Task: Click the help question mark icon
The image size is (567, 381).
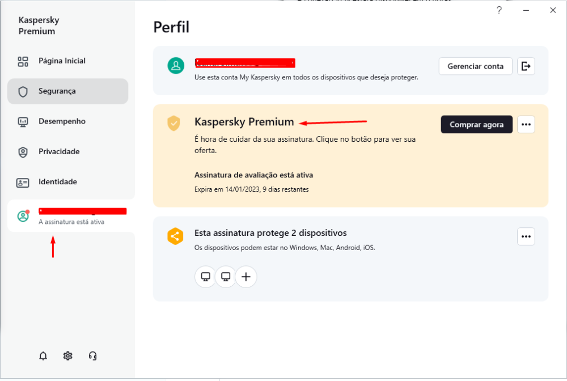Action: tap(499, 10)
